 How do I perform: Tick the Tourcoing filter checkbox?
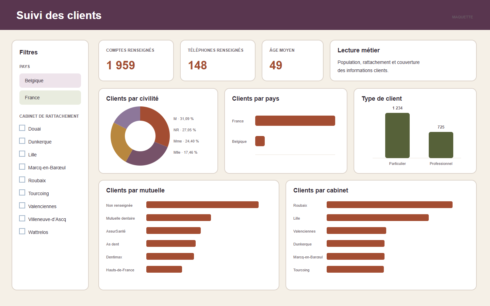22,193
